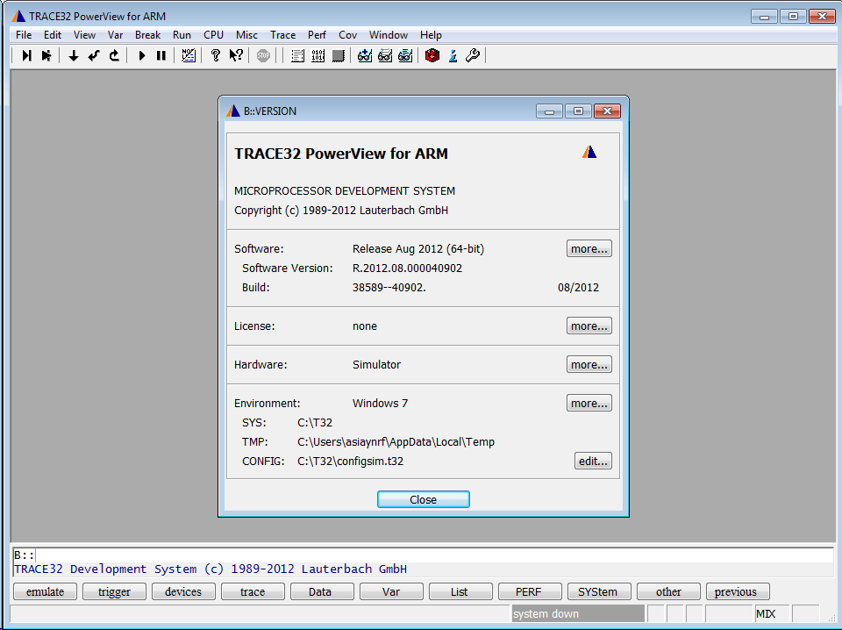Viewport: 842px width, 630px height.
Task: Open the Cov menu
Action: 347,35
